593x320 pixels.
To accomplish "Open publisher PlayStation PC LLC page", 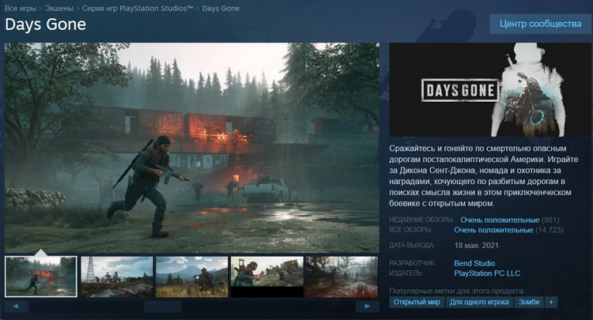I will point(493,273).
